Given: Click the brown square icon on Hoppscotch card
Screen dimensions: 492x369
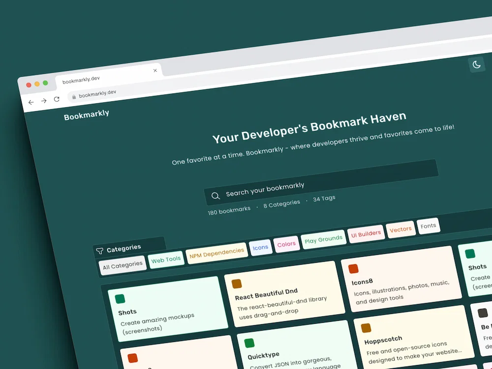Looking at the screenshot, I should click(366, 328).
